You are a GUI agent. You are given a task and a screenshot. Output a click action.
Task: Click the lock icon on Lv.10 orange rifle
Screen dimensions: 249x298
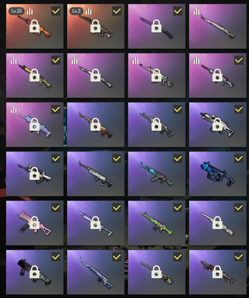point(34,26)
